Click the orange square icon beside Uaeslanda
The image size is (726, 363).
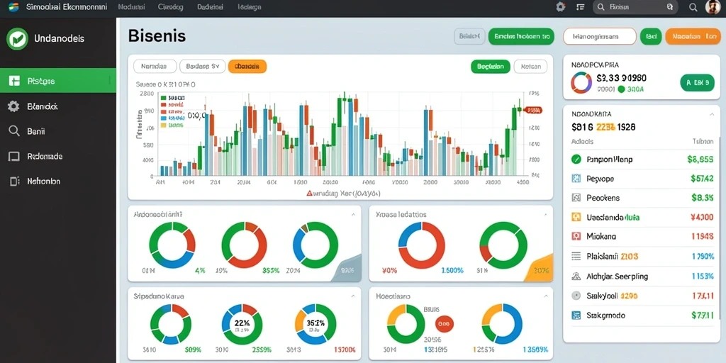[x=576, y=217]
